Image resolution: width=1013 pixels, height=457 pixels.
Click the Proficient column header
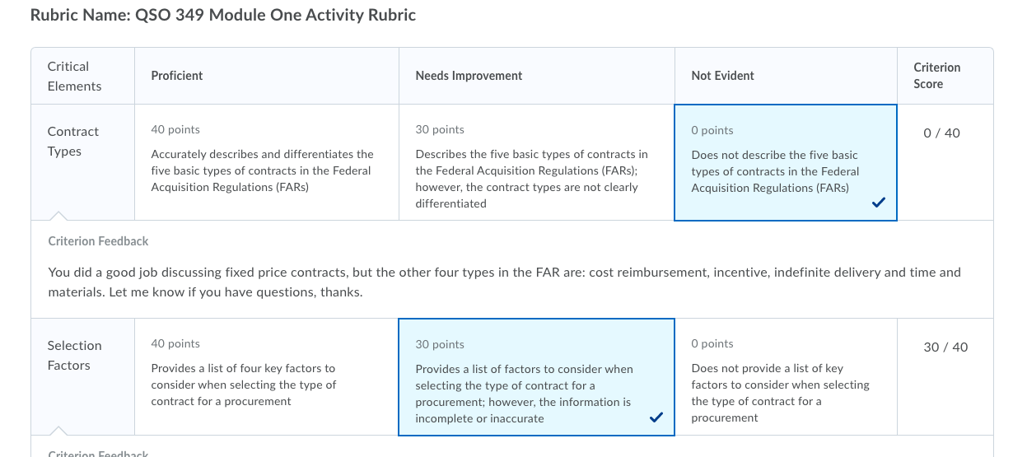click(x=177, y=76)
